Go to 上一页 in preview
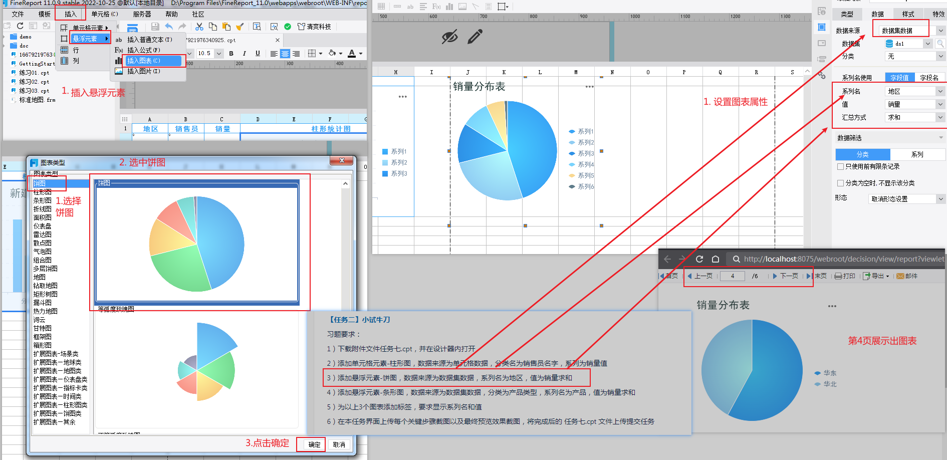 (x=700, y=276)
